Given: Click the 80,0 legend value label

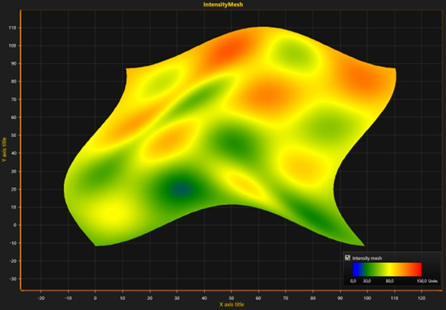Looking at the screenshot, I should point(390,281).
